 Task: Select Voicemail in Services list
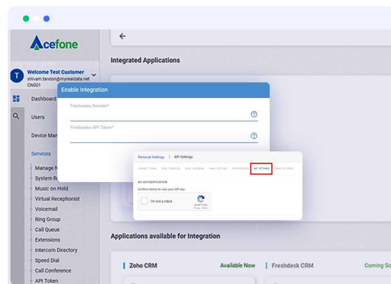click(x=46, y=209)
